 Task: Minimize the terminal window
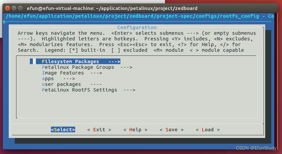pyautogui.click(x=14, y=8)
